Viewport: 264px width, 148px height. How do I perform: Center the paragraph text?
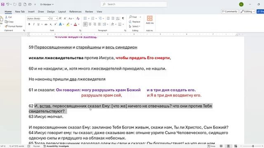pyautogui.click(x=90, y=24)
